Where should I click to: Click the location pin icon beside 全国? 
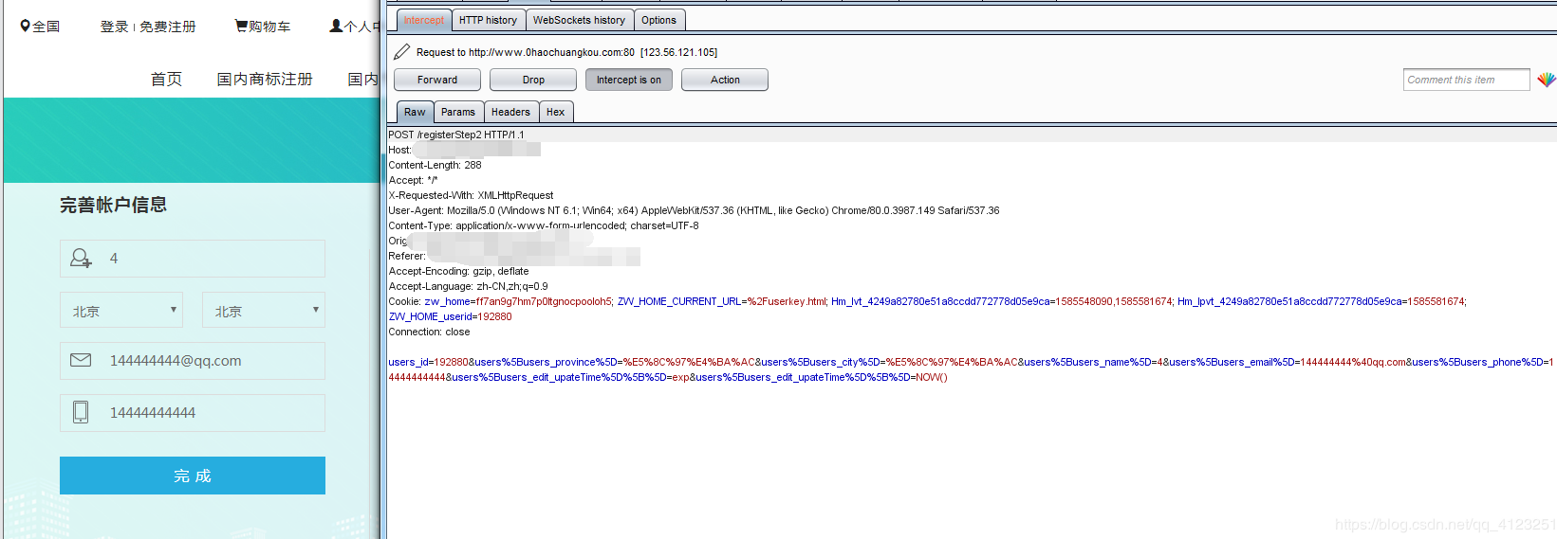tap(25, 26)
